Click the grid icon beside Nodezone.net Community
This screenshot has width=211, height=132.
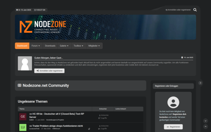tap(19, 86)
